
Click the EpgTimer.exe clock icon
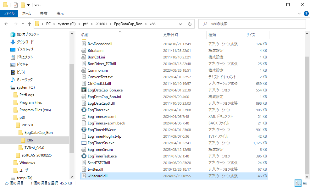click(84, 110)
